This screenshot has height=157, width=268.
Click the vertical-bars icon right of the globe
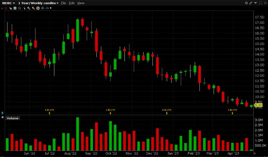coord(43,8)
